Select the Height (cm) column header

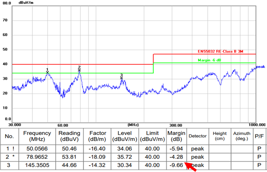(x=220, y=136)
